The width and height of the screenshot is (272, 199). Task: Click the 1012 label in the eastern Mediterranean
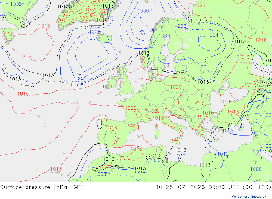click(223, 154)
